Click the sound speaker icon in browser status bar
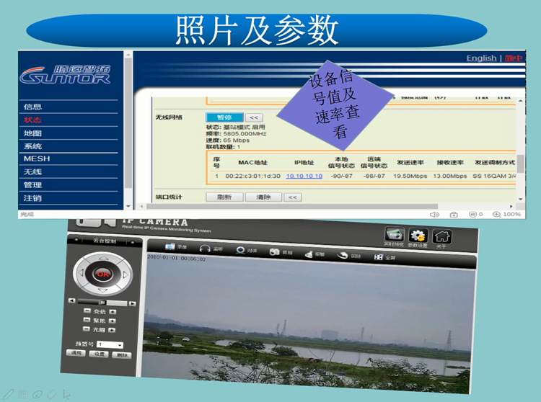The width and height of the screenshot is (541, 402). point(434,215)
